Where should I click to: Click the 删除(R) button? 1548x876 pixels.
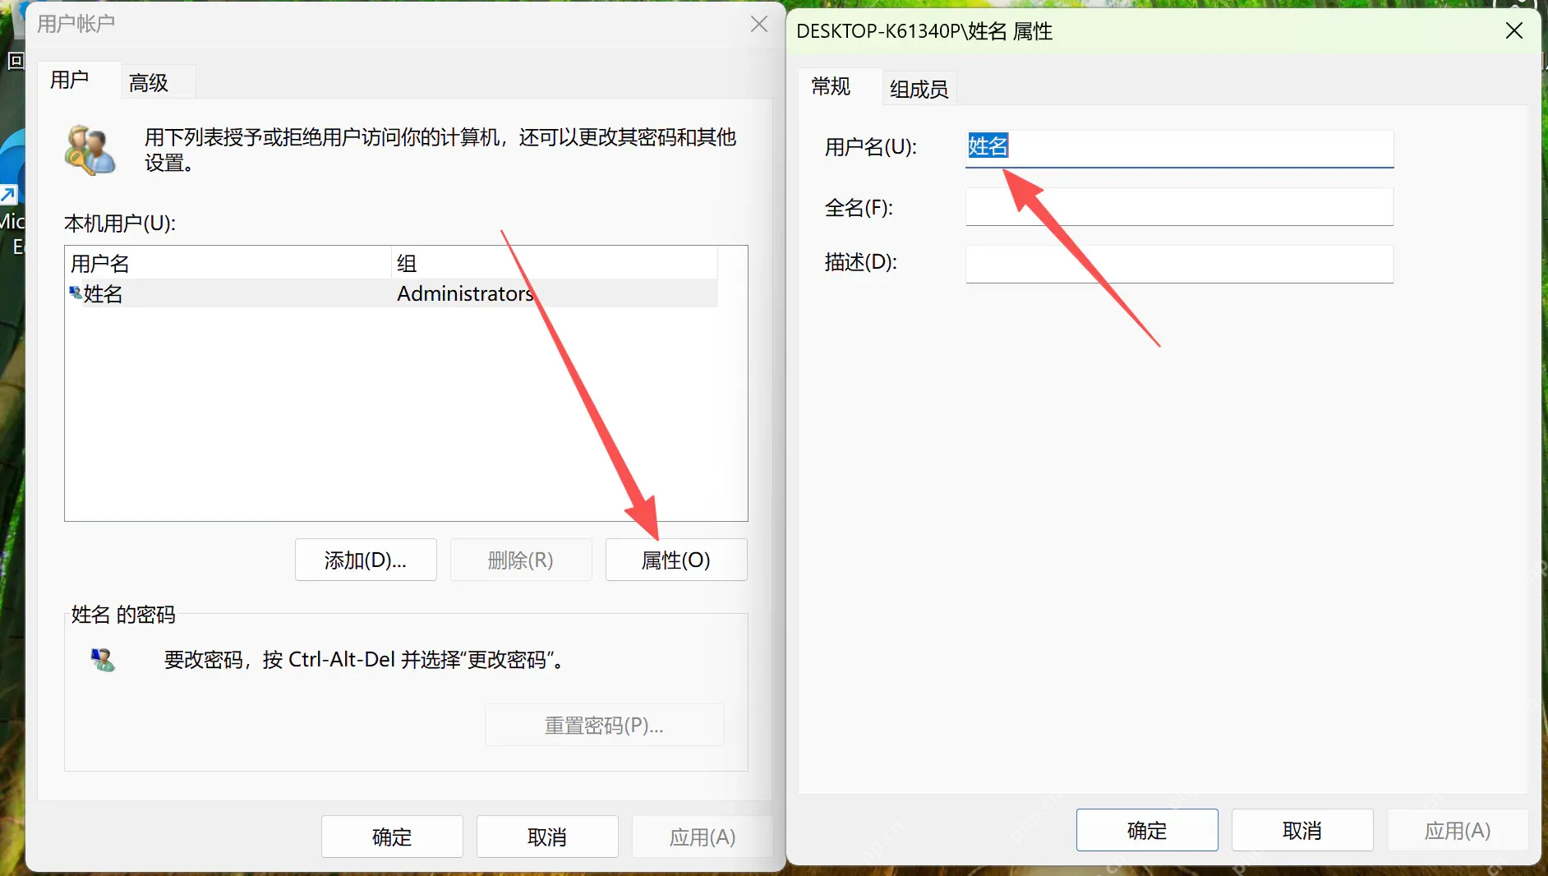click(521, 560)
